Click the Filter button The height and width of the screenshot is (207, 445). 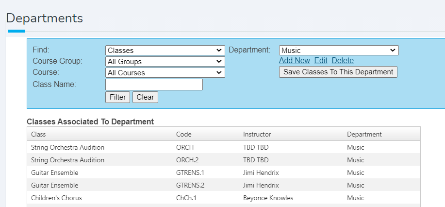(117, 97)
